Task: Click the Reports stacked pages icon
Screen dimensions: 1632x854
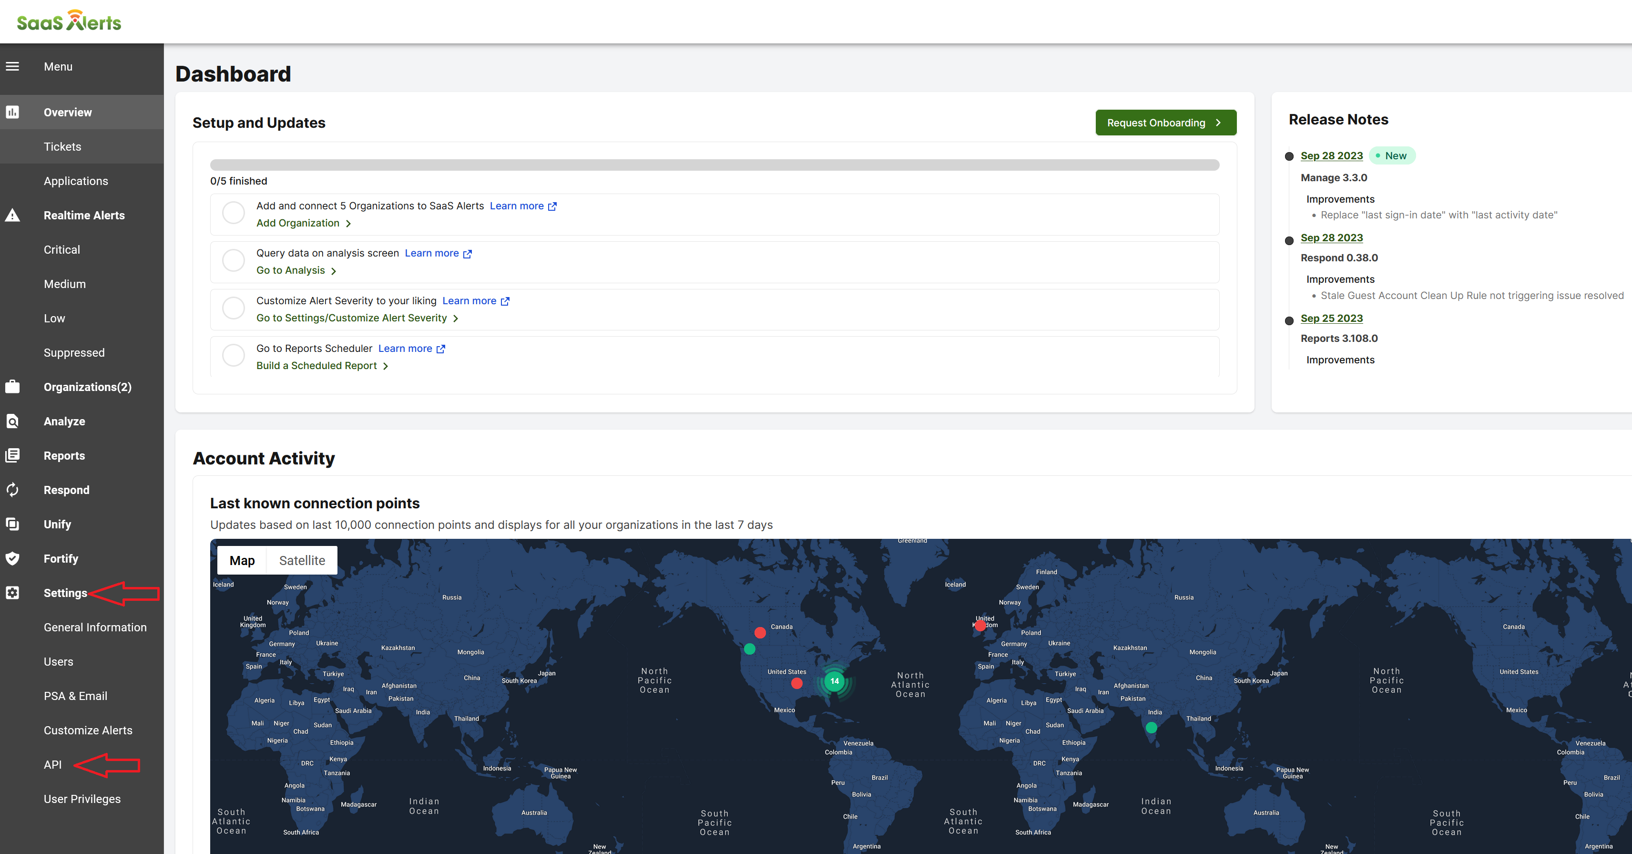Action: pos(13,455)
